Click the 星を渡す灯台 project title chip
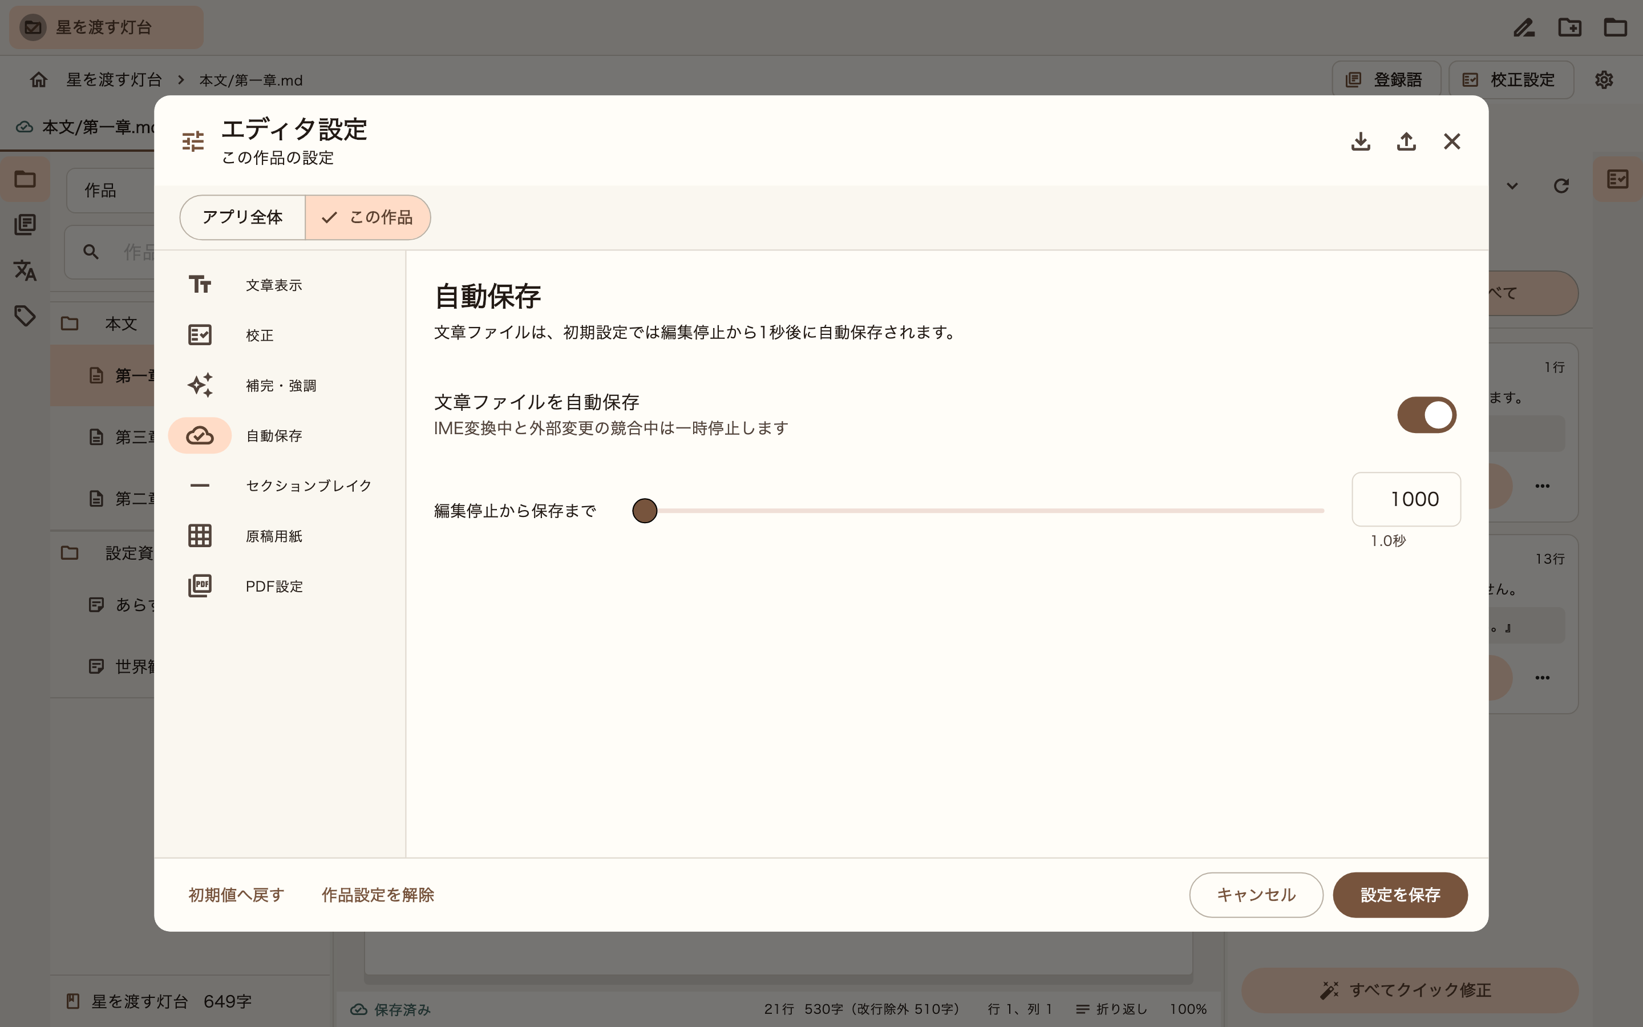 [x=106, y=27]
